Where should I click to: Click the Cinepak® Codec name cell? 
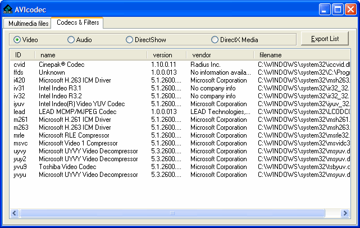point(62,65)
